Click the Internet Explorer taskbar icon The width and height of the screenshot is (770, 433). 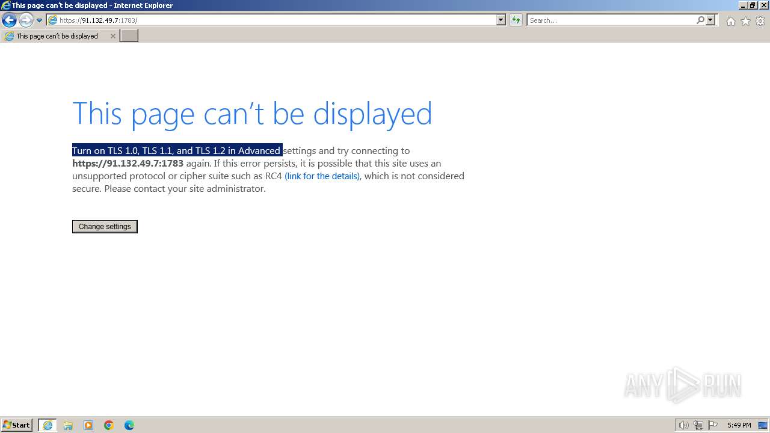click(x=48, y=425)
